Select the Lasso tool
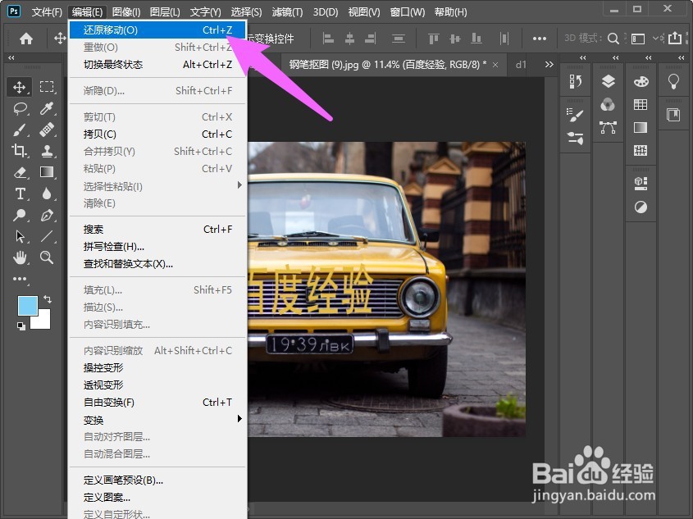The height and width of the screenshot is (519, 693). tap(20, 108)
